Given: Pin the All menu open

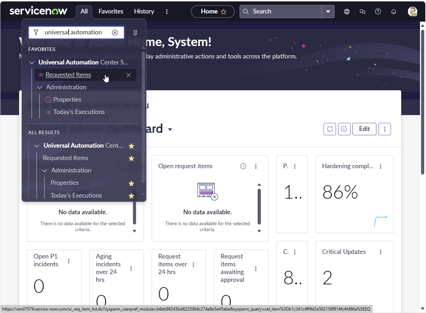Looking at the screenshot, I should (135, 33).
